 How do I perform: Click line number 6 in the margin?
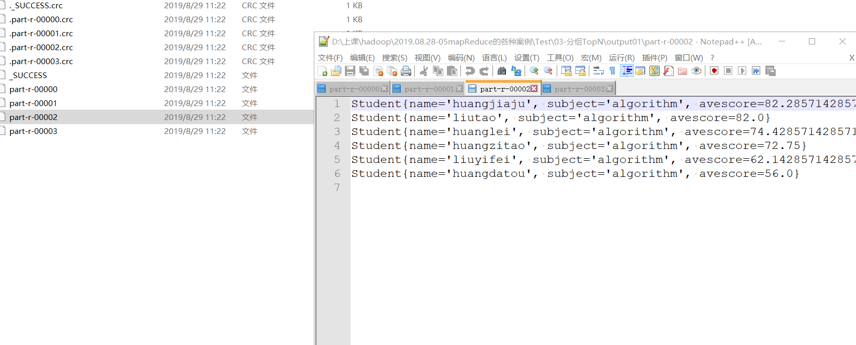337,173
